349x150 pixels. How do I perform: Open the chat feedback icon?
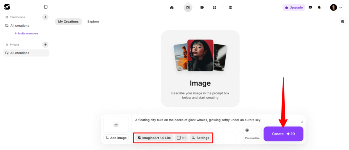click(x=310, y=8)
